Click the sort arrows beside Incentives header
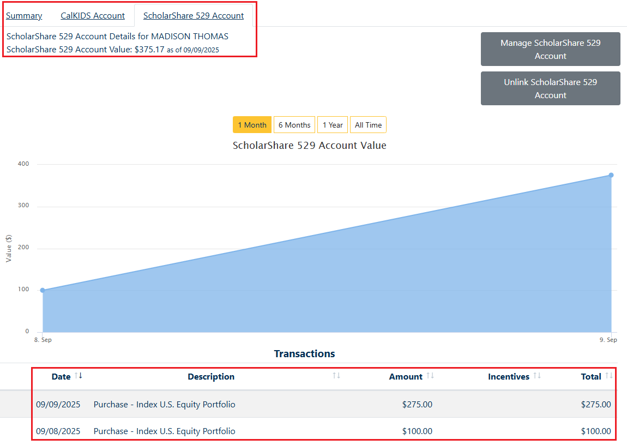627x445 pixels. point(537,376)
